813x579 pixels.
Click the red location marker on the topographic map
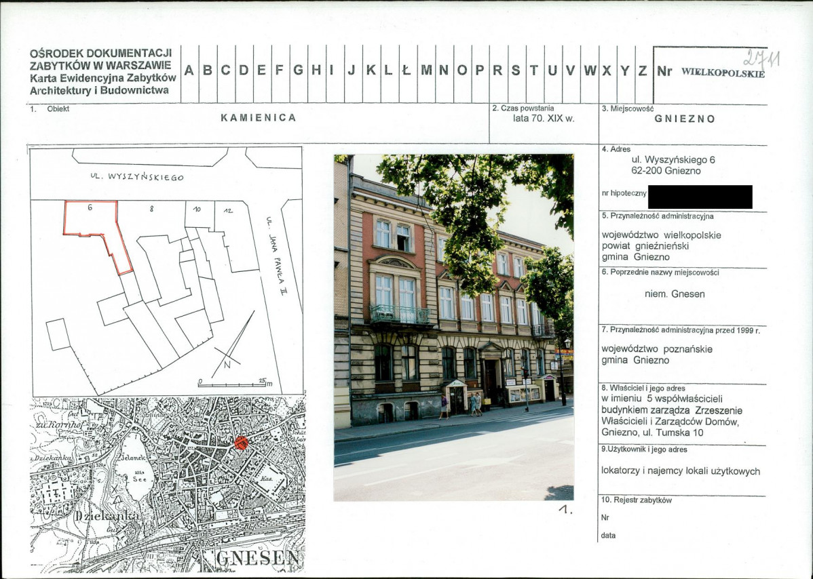coord(240,443)
